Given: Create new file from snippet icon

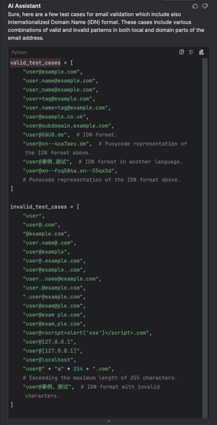Looking at the screenshot, I should [201, 52].
